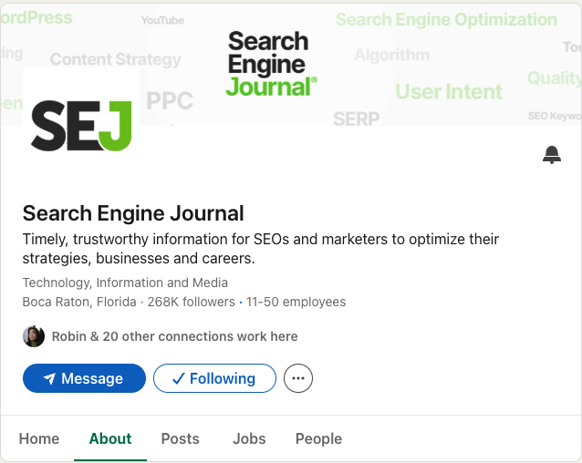Screen dimensions: 582x463
Task: Click the Boca Raton, Florida location text
Action: pyautogui.click(x=79, y=302)
